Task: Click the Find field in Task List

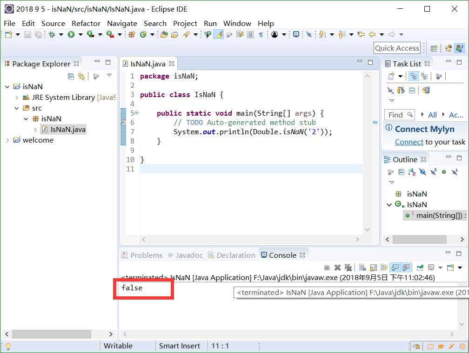Action: pyautogui.click(x=400, y=115)
